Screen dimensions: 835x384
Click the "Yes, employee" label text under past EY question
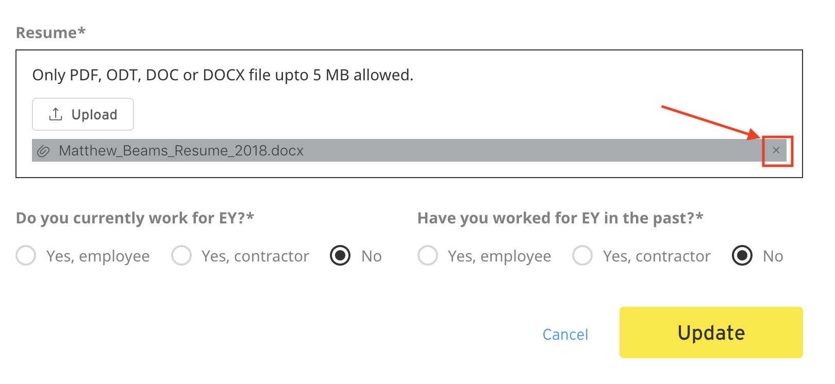pos(499,256)
